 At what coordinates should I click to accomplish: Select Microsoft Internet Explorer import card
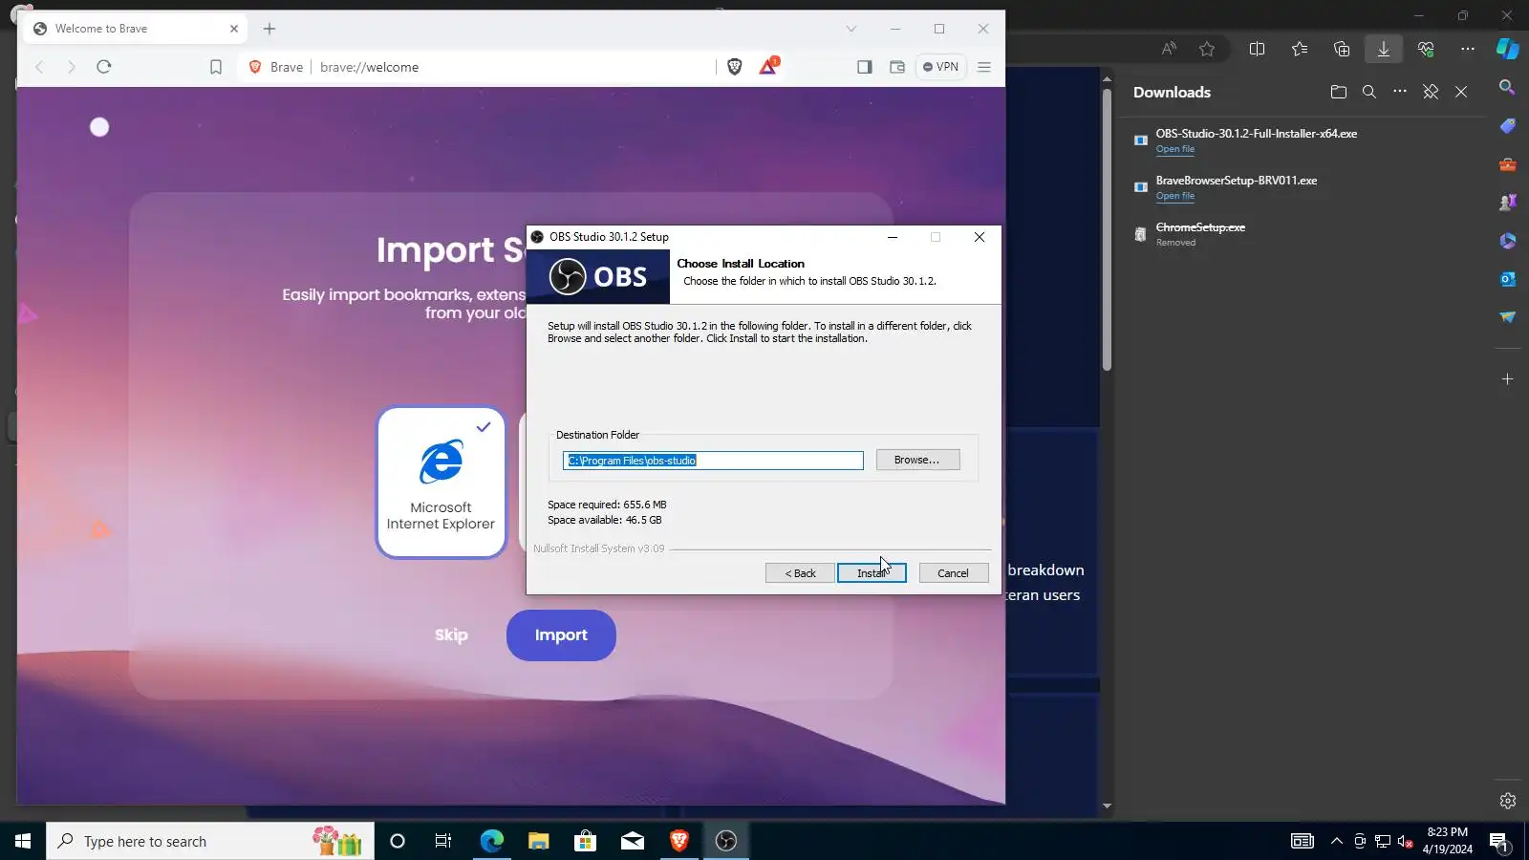coord(441,482)
